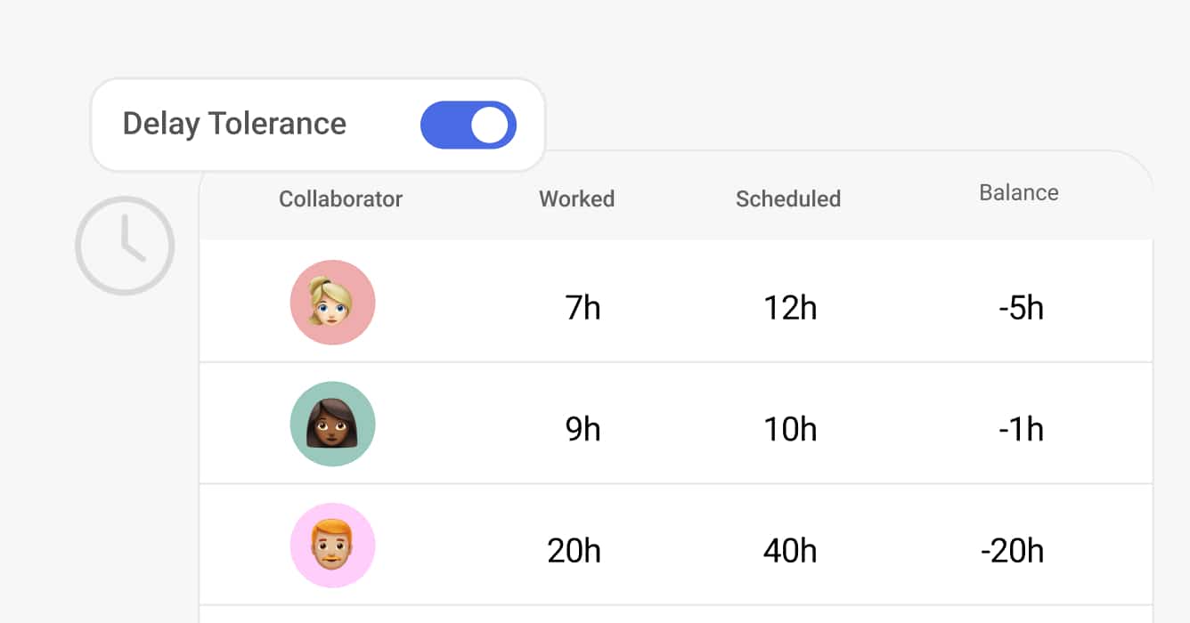The image size is (1190, 623).
Task: Select the blonde woman collaborator avatar
Action: [332, 303]
